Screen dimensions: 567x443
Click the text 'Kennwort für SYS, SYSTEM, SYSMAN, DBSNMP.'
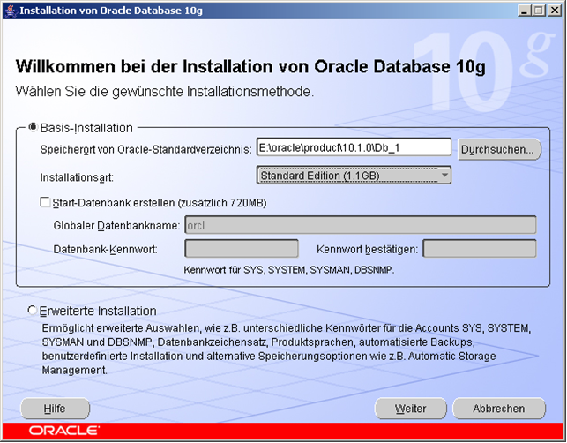[x=289, y=270]
